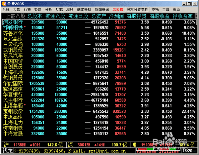Click the 钱龙 label in status bar
The width and height of the screenshot is (199, 155).
pyautogui.click(x=8, y=151)
